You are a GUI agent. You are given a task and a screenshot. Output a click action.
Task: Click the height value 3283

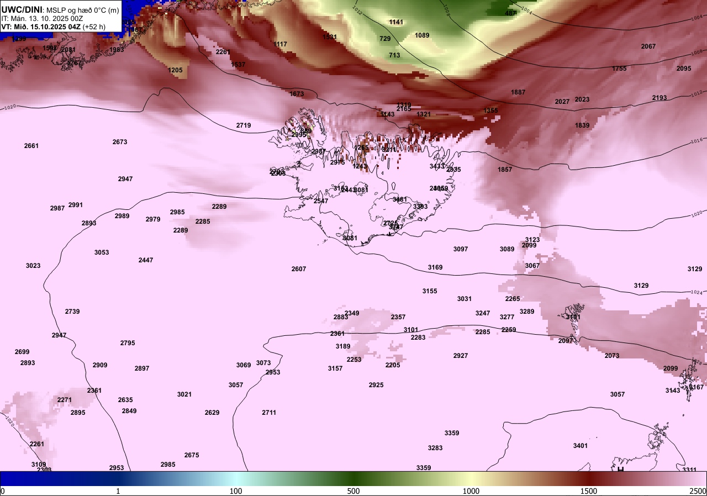(x=435, y=448)
